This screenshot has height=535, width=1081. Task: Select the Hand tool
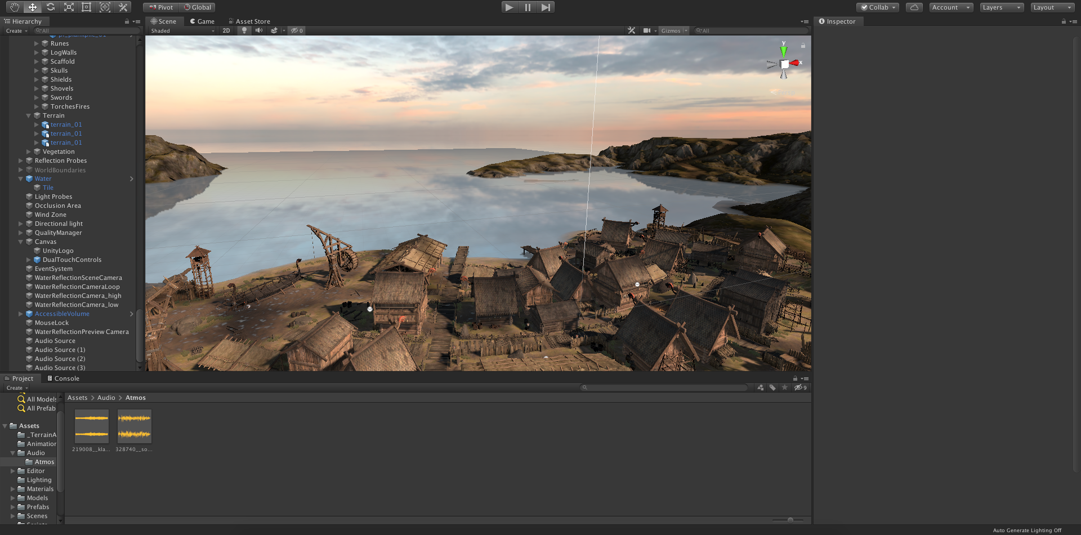tap(15, 7)
